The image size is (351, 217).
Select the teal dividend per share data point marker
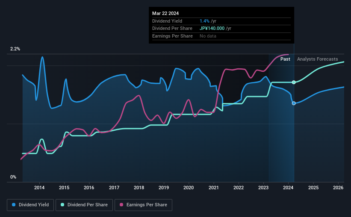tap(294, 82)
